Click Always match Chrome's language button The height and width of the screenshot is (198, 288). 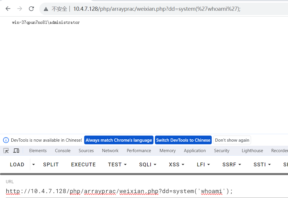[x=119, y=140]
